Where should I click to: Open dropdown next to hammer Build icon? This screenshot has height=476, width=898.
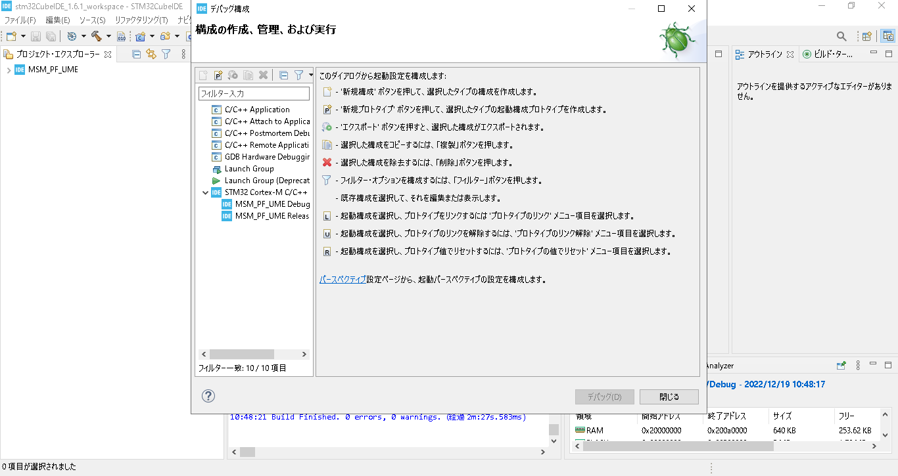(108, 36)
